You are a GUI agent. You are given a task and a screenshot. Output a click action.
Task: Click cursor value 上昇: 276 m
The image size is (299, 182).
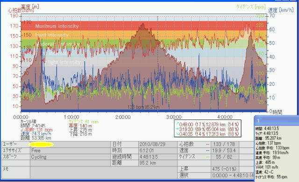click(x=80, y=130)
